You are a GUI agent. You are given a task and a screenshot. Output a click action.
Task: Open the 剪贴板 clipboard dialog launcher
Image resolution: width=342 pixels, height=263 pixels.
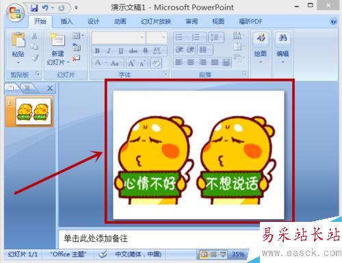(x=38, y=74)
